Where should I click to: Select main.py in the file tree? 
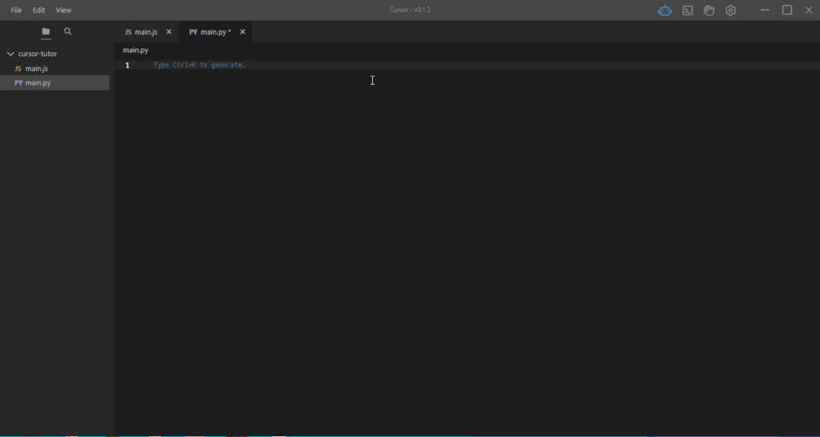point(36,82)
